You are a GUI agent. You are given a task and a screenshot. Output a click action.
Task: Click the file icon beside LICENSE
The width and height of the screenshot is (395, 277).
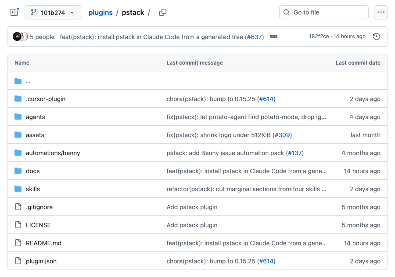[x=18, y=225]
